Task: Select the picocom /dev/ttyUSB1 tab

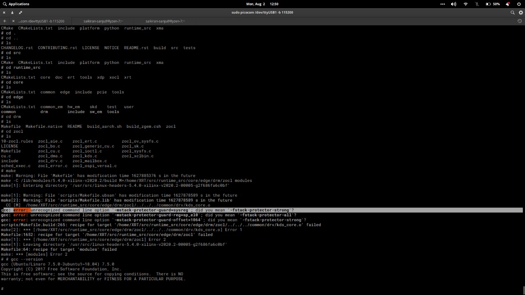Action: (x=41, y=21)
